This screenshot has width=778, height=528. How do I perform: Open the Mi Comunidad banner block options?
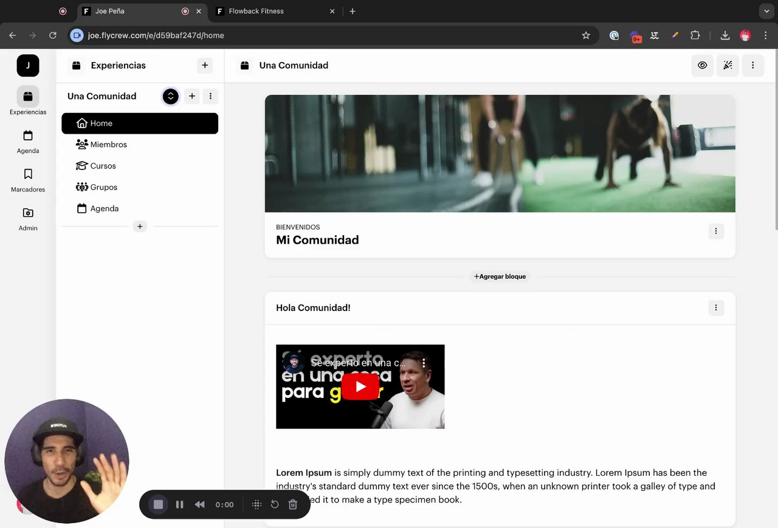pyautogui.click(x=716, y=231)
